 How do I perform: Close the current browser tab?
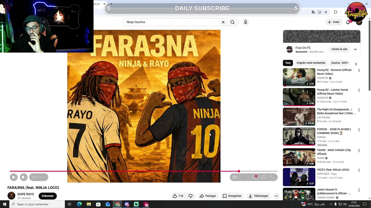(x=104, y=4)
